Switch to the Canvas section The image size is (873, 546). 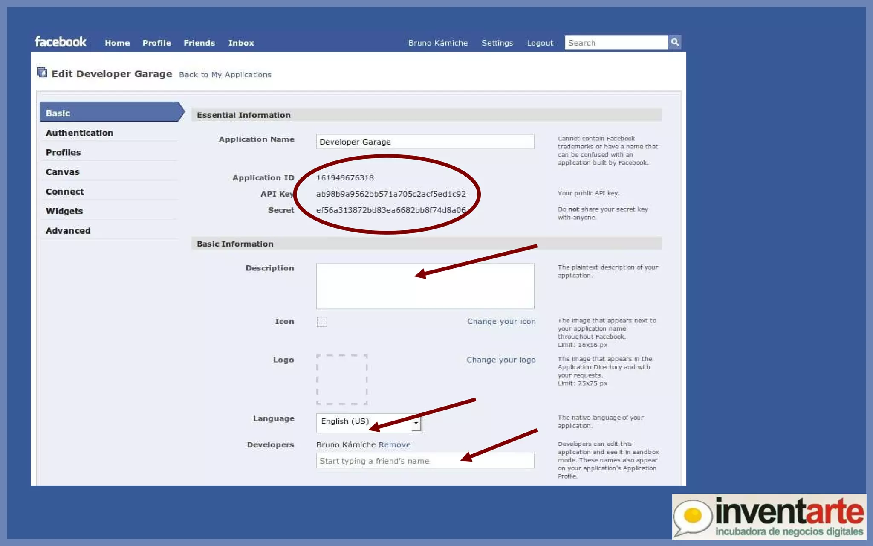click(63, 172)
